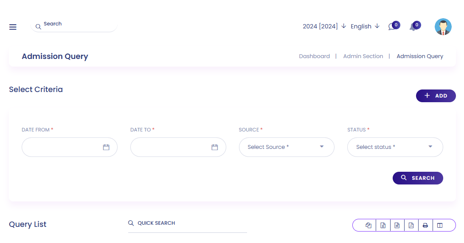The width and height of the screenshot is (464, 243).
Task: Open the Date From calendar picker
Action: (x=106, y=147)
